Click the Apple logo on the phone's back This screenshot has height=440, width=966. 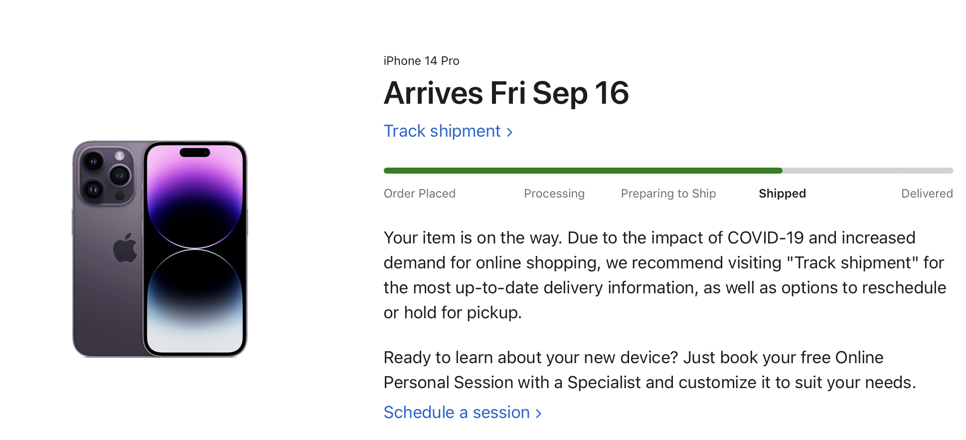point(125,247)
